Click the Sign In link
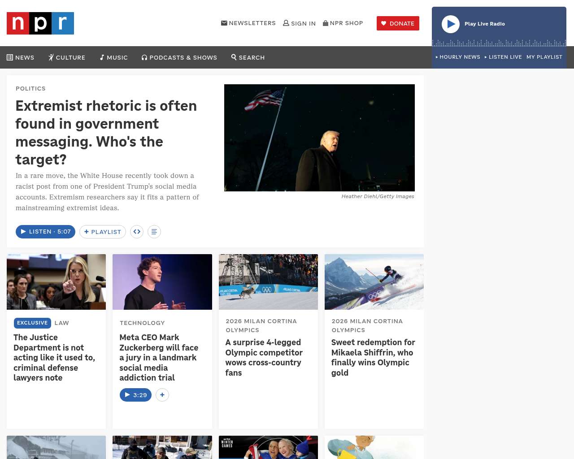 click(x=299, y=23)
